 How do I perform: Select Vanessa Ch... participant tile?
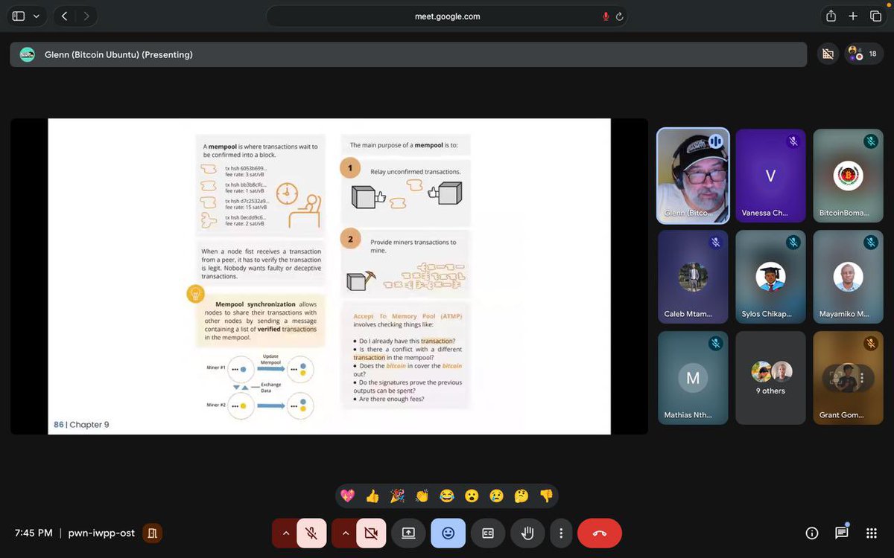coord(770,176)
